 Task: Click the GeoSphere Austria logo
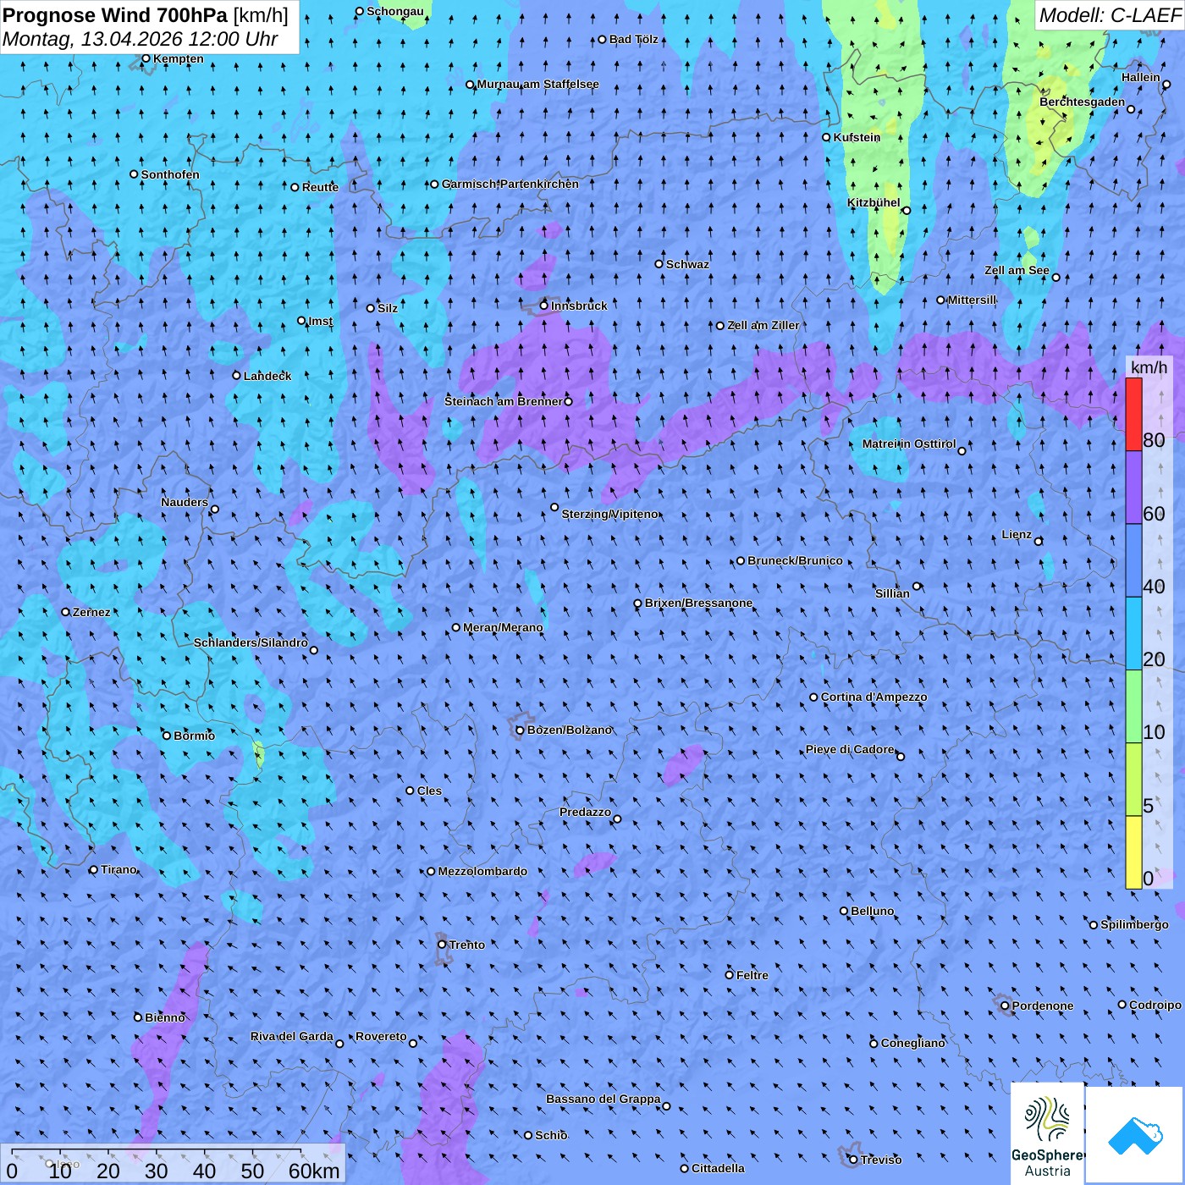pos(1047,1133)
